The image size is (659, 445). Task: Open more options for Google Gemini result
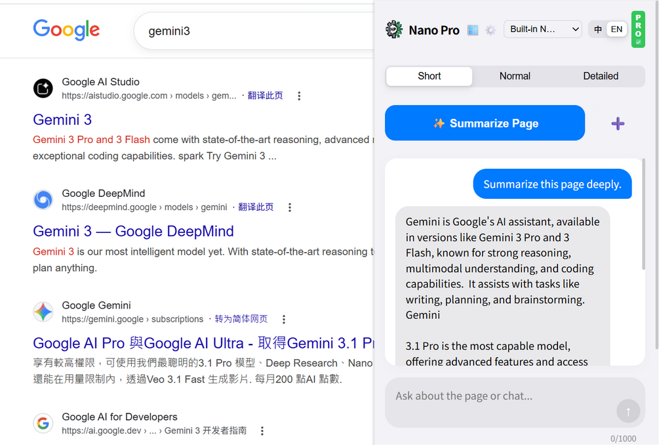[284, 319]
